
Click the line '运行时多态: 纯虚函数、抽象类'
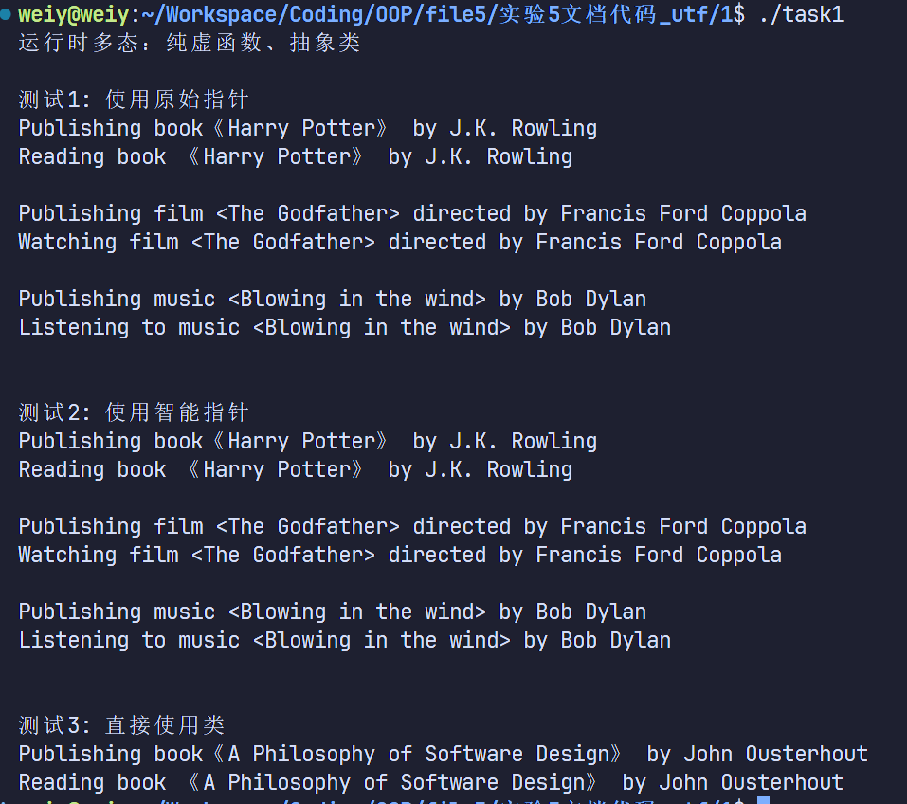point(190,43)
